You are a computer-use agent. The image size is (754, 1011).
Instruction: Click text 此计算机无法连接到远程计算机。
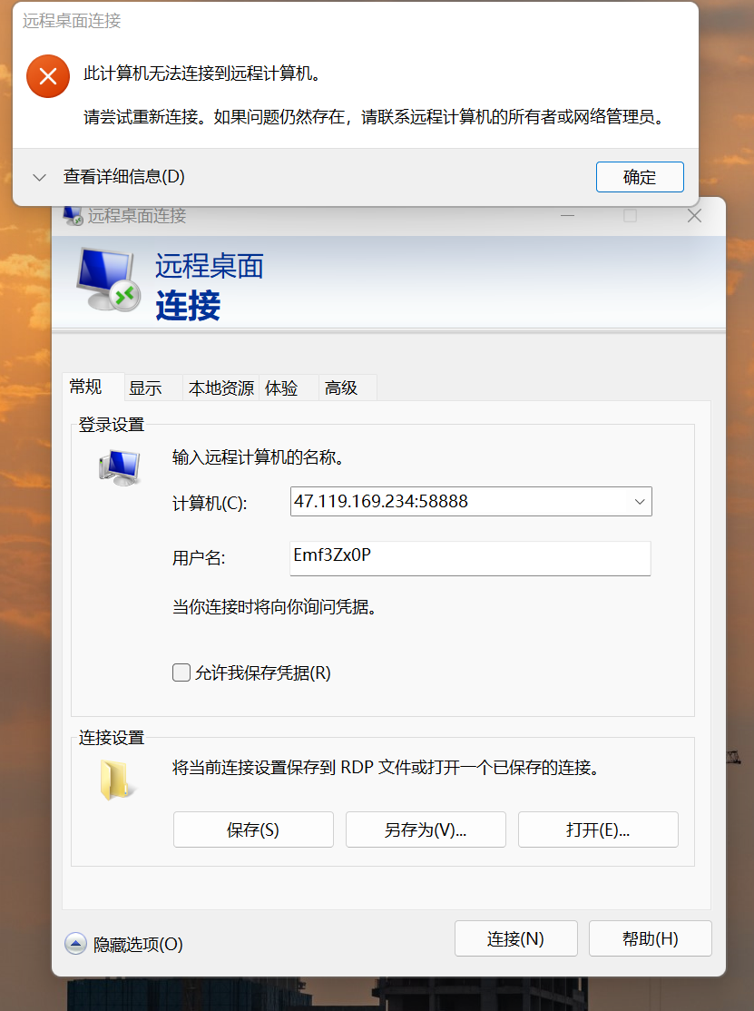click(x=202, y=74)
